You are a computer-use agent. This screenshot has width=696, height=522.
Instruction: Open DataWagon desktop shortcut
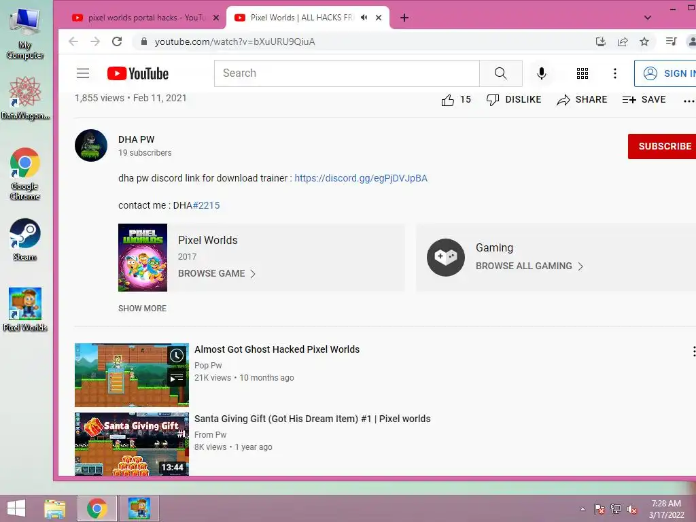tap(25, 99)
